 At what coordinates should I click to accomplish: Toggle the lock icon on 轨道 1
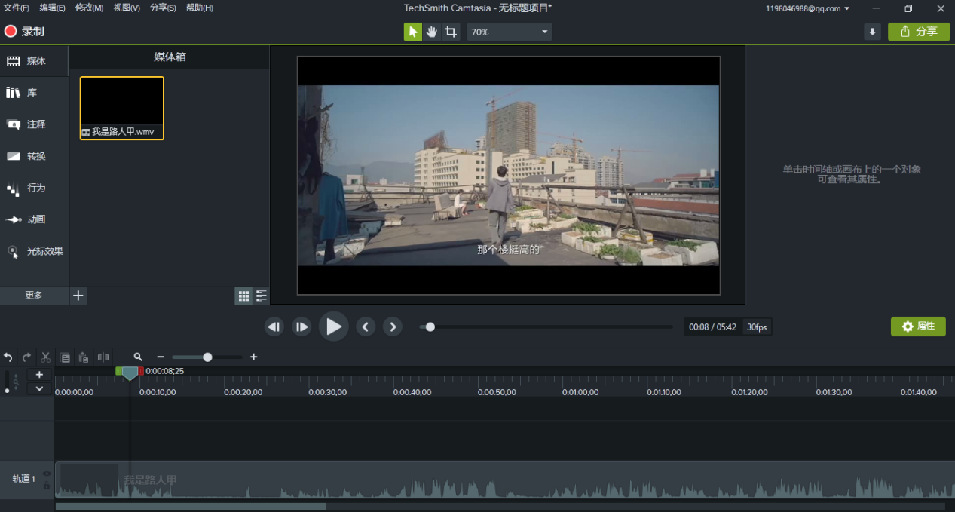(x=47, y=486)
